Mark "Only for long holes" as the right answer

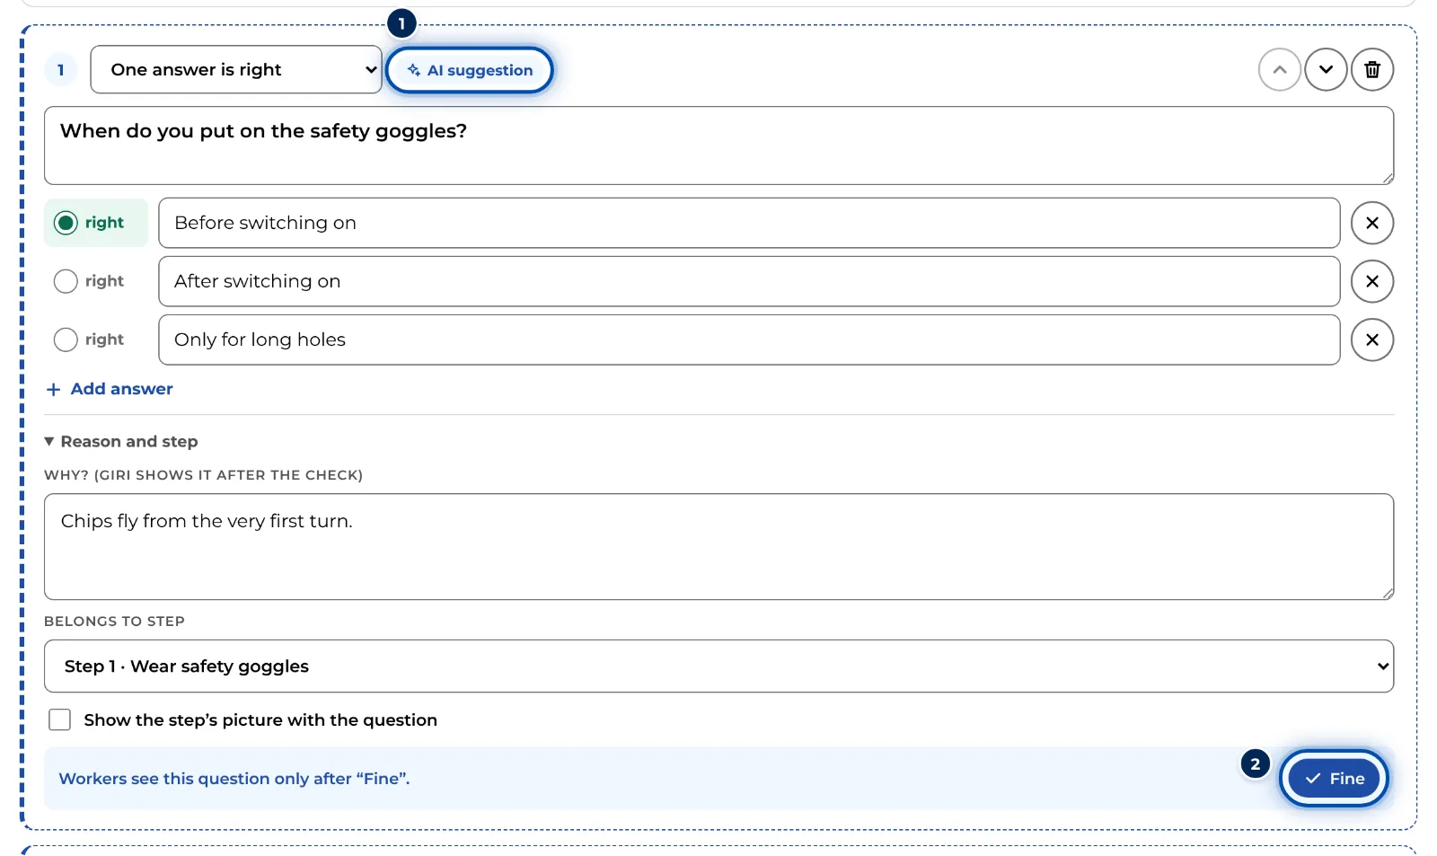66,340
